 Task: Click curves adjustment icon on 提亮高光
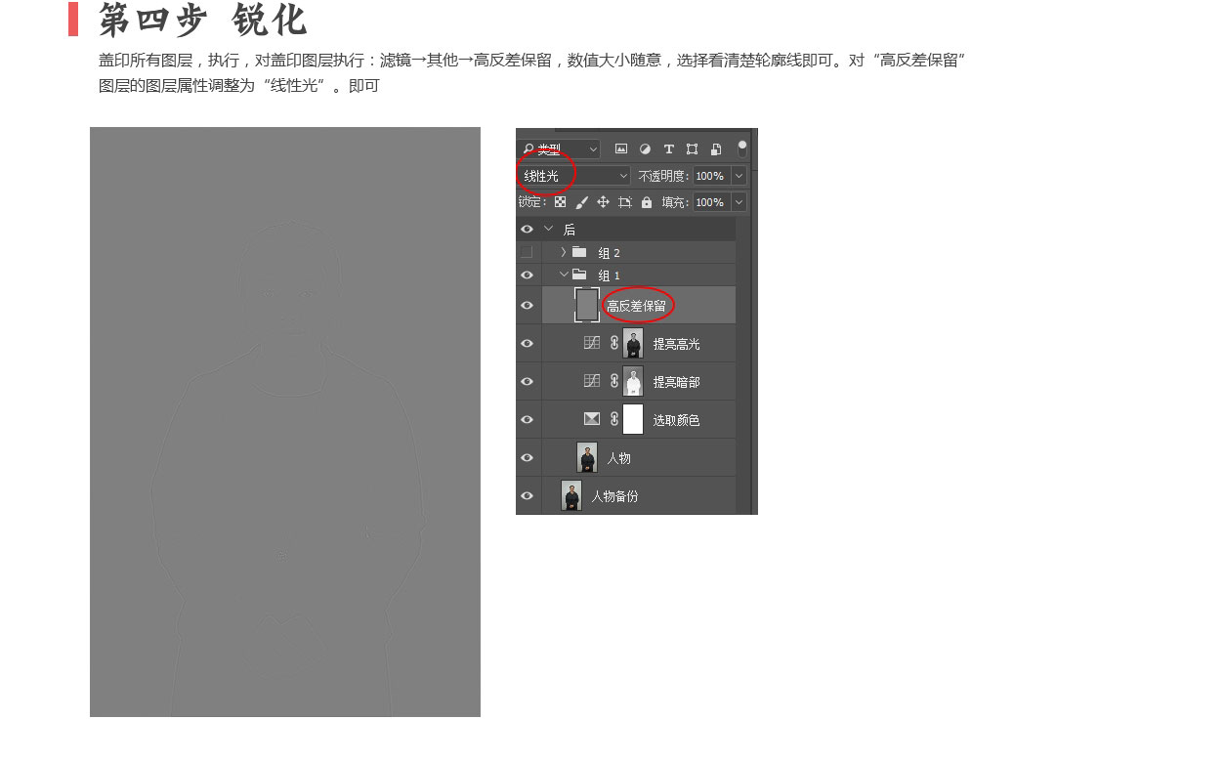pyautogui.click(x=592, y=343)
